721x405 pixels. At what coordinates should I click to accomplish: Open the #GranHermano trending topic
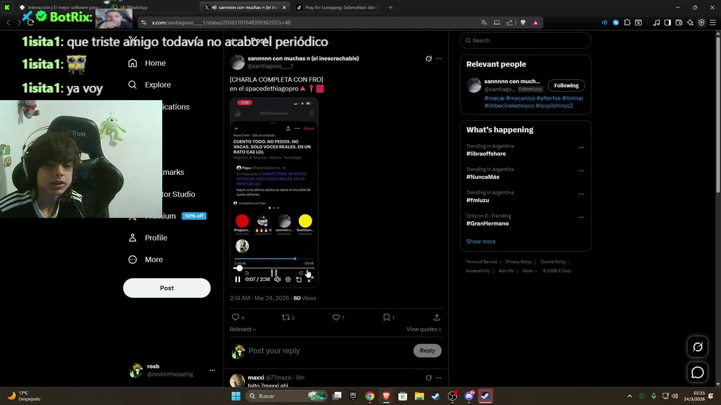487,223
